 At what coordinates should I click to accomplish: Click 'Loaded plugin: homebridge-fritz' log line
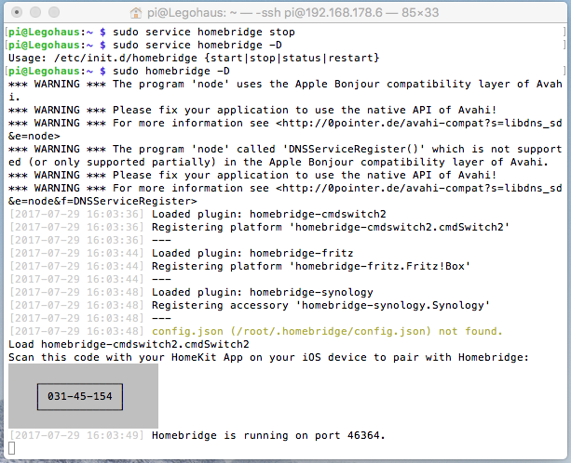(252, 253)
